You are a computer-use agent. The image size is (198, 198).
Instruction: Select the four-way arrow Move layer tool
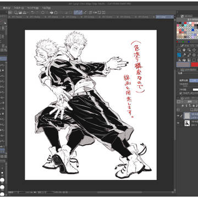[x=194, y=50]
